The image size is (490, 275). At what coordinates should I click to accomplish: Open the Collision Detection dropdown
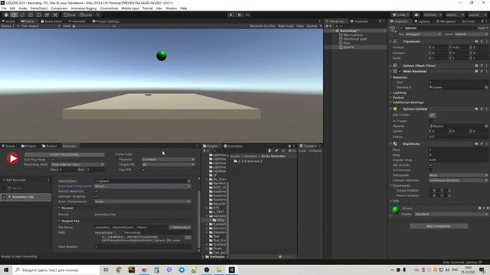click(459, 180)
